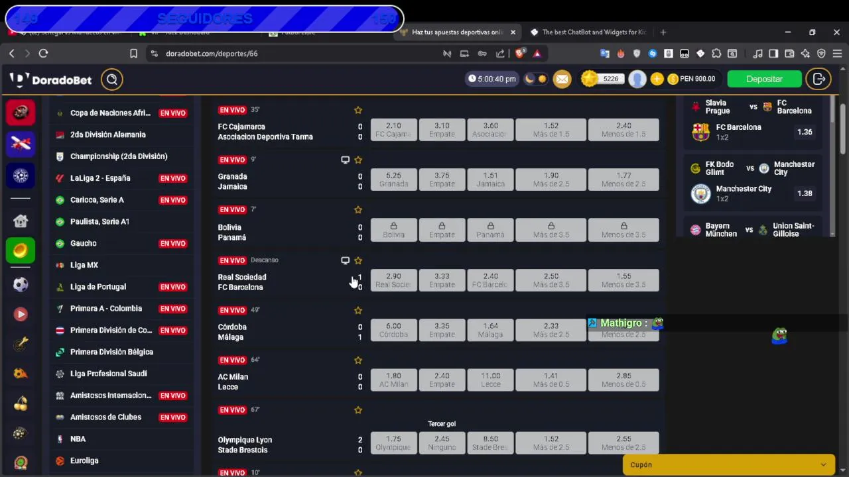The width and height of the screenshot is (849, 477).
Task: Bet 2.10 on FC Cajamarca win
Action: tap(393, 130)
